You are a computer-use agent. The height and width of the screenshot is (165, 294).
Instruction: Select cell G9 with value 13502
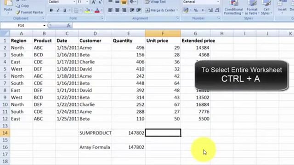(196, 98)
